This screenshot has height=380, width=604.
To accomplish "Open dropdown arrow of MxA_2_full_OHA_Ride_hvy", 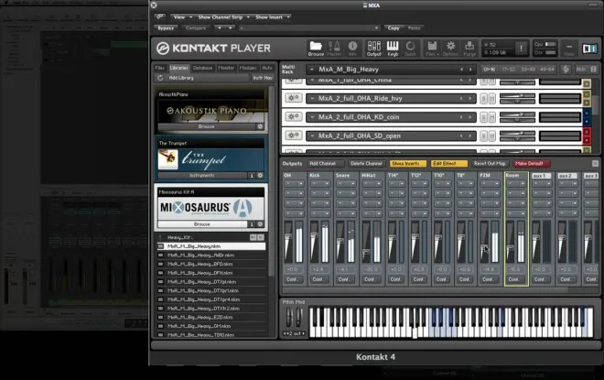I will 312,99.
